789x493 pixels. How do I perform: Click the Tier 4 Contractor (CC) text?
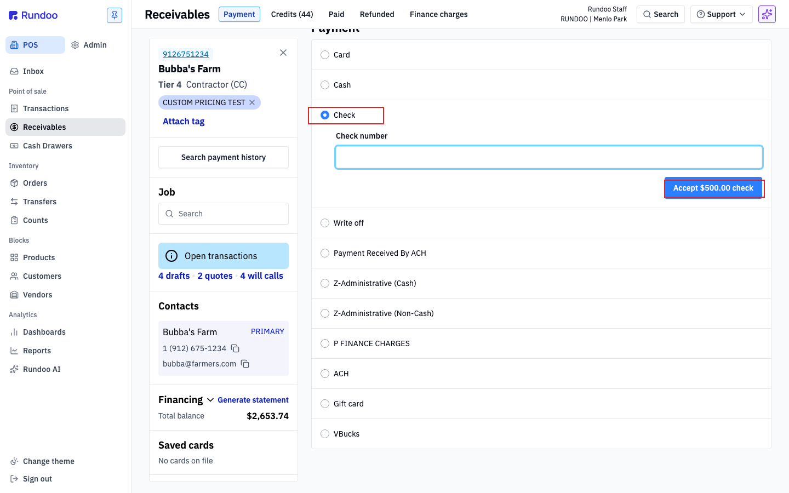(x=203, y=84)
